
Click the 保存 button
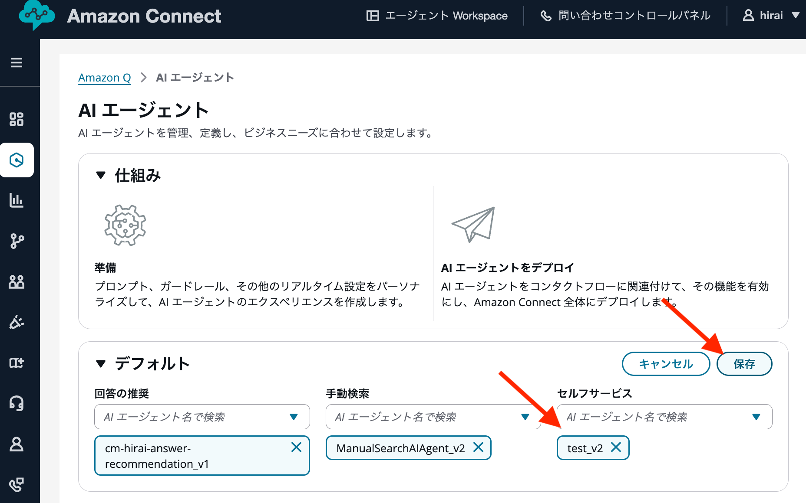point(744,364)
